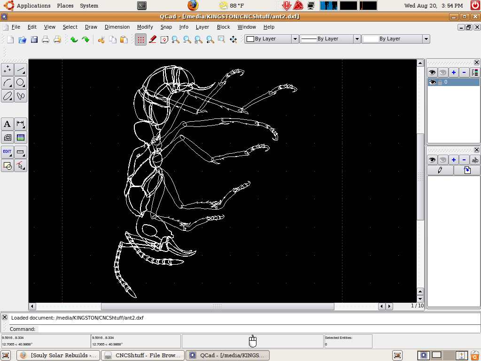This screenshot has height=361, width=481.
Task: Click the vertical scrollbar up arrow
Action: pos(420,63)
